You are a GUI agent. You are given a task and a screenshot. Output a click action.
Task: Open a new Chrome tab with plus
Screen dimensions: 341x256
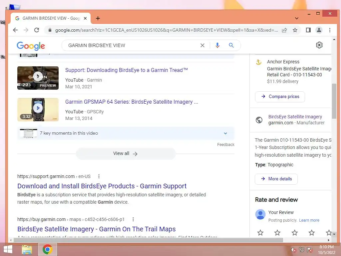[98, 18]
